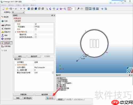The width and height of the screenshot is (133, 105).
Task: Expand the orange save-results row
Action: [x=16, y=65]
